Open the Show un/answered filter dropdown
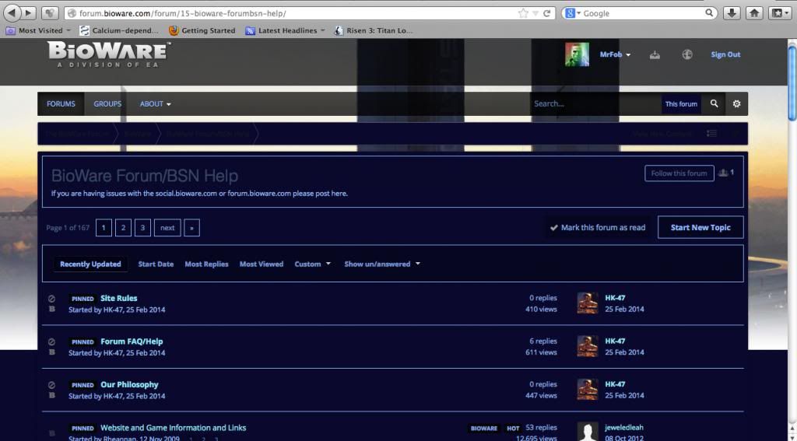 (x=382, y=264)
